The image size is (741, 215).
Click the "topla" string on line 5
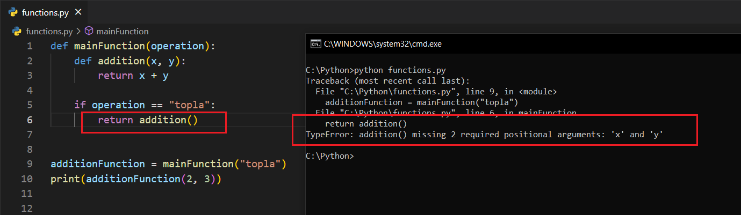(x=190, y=105)
